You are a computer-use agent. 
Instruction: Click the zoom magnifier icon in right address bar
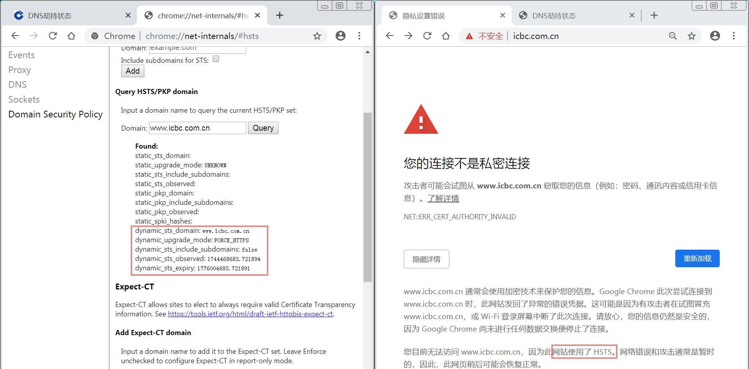coord(673,36)
